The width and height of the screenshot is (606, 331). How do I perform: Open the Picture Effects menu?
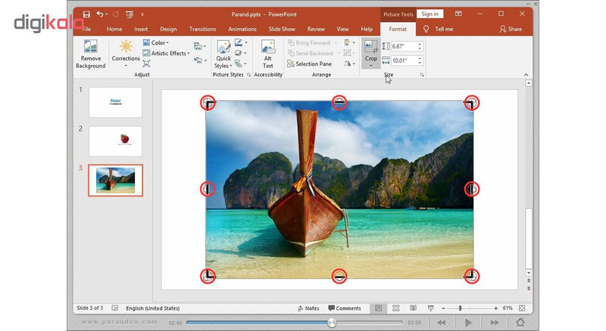coord(240,53)
